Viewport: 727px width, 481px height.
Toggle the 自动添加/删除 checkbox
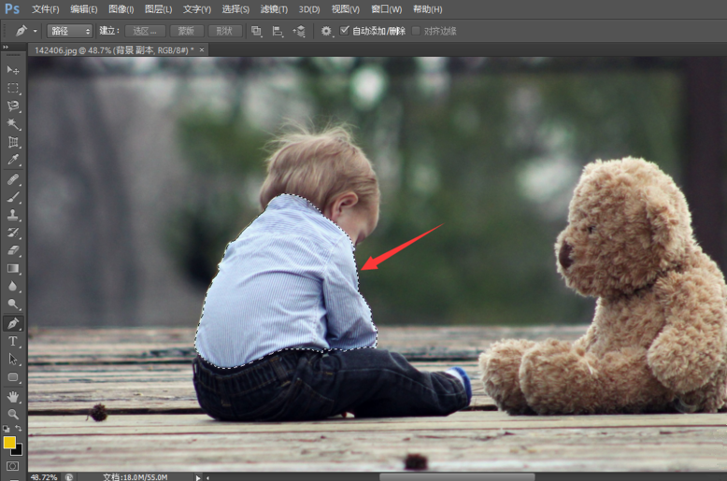tap(344, 31)
